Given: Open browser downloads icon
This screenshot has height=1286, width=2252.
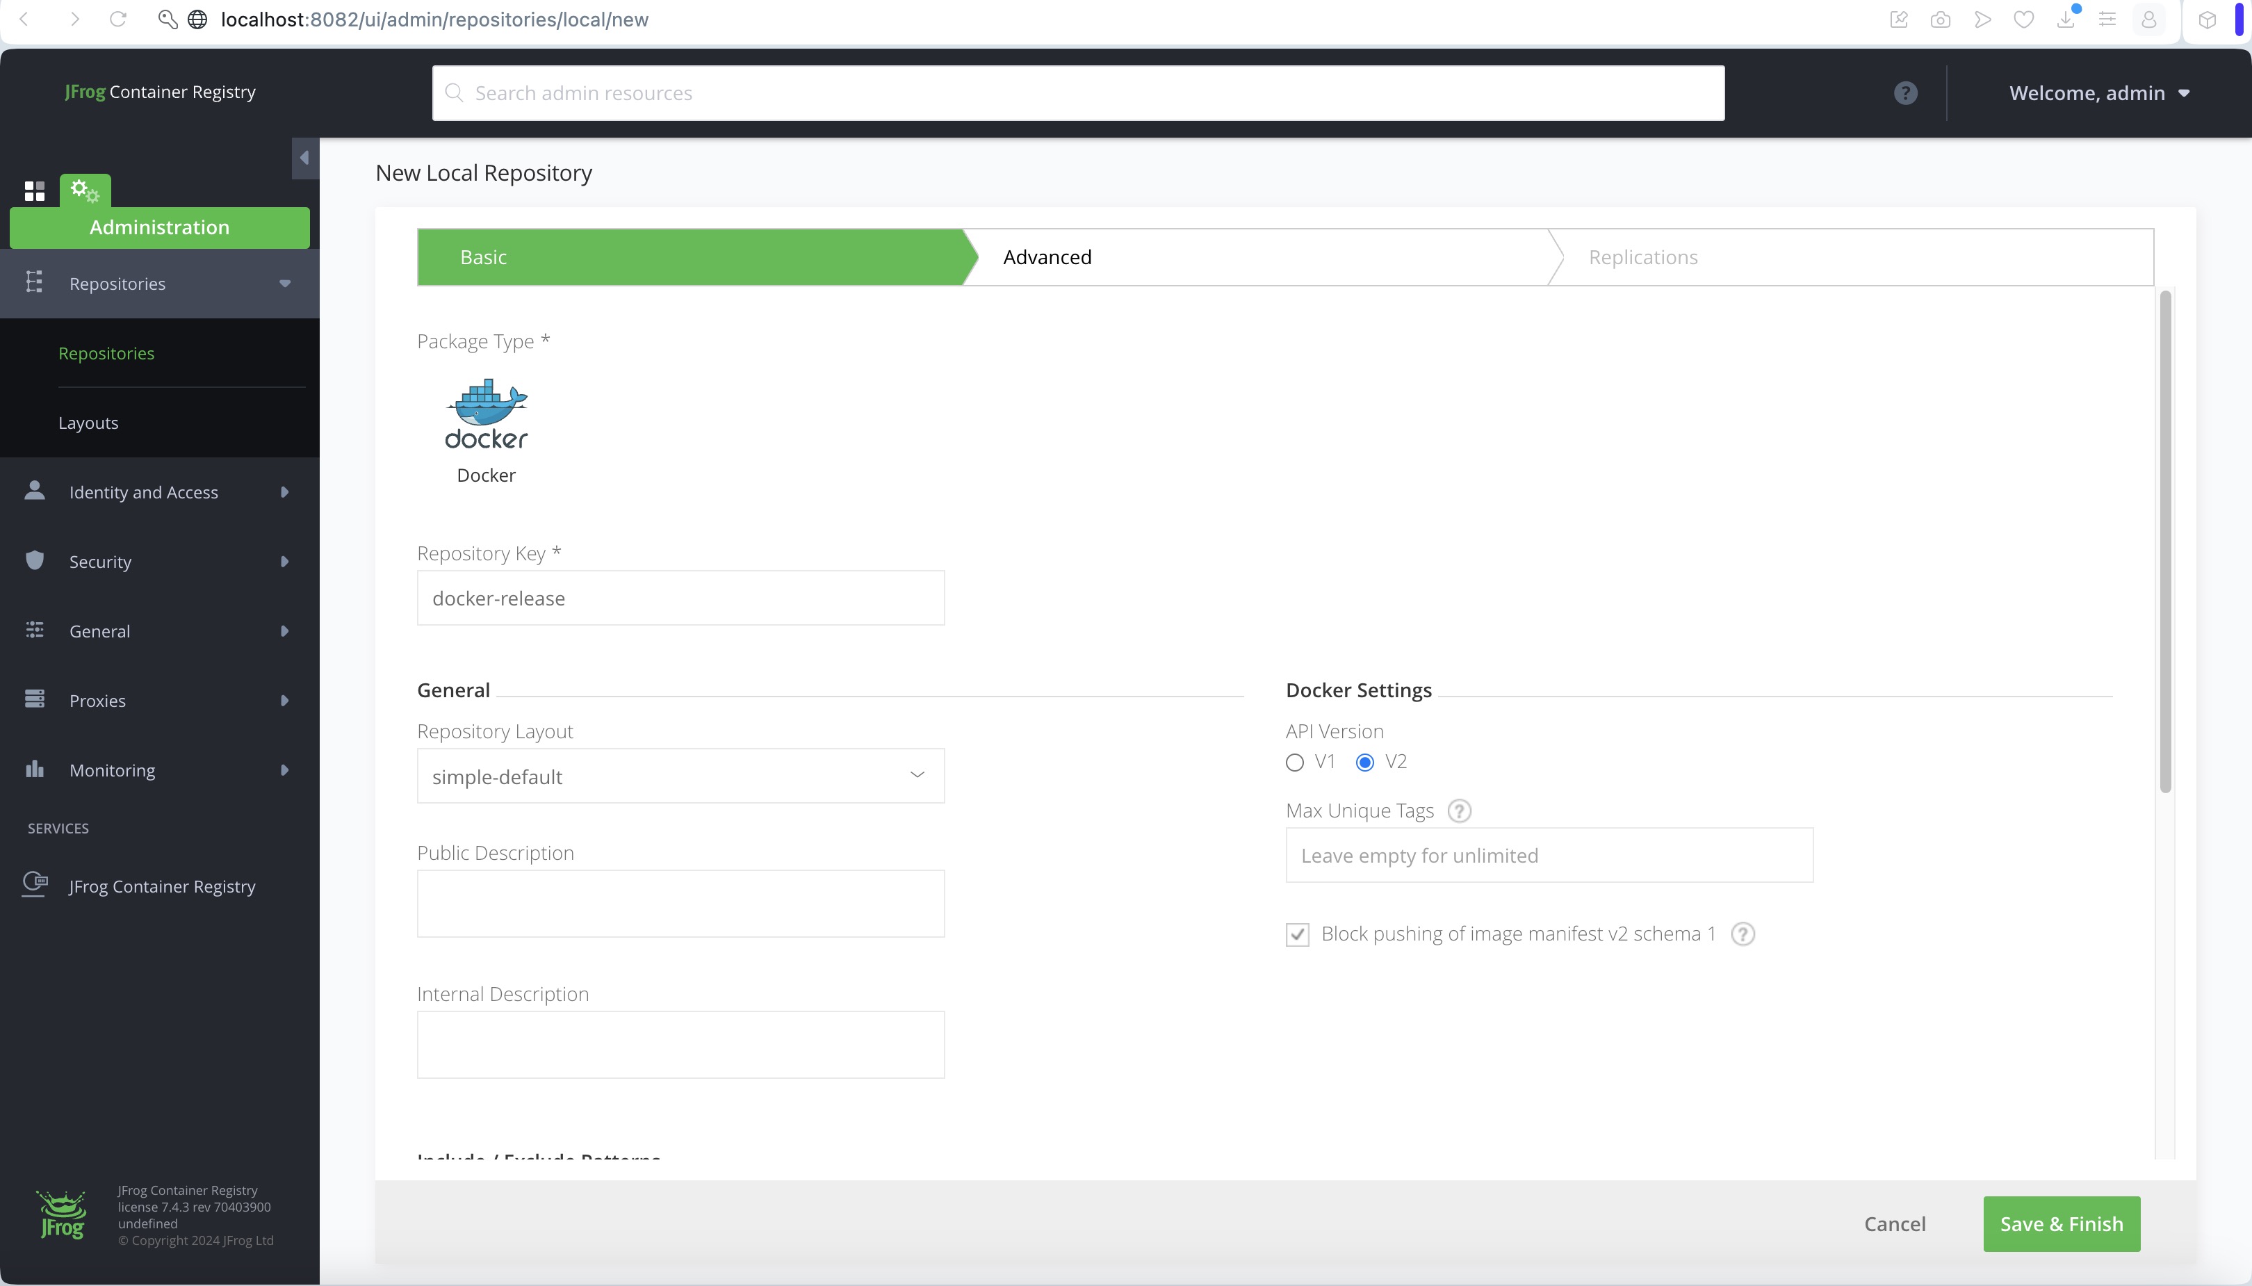Looking at the screenshot, I should click(x=2066, y=19).
